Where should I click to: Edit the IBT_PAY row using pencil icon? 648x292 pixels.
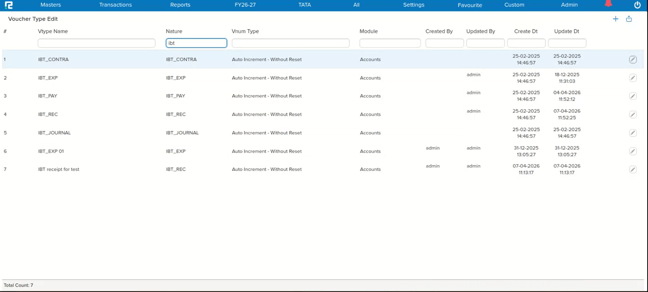(x=632, y=96)
